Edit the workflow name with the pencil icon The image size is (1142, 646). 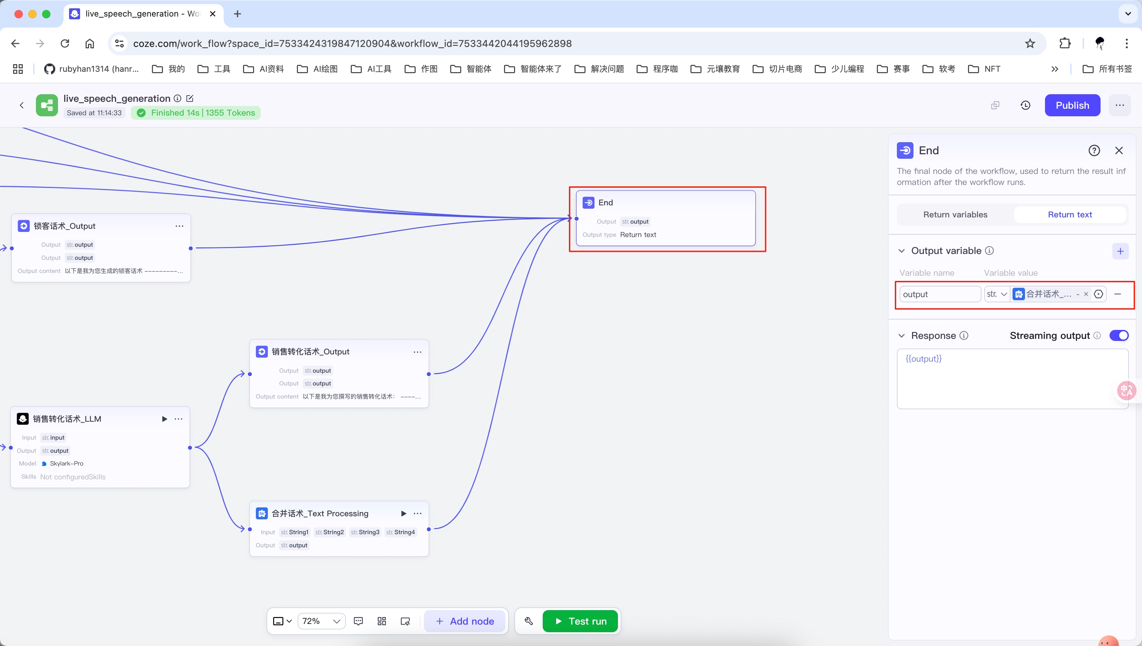[190, 98]
